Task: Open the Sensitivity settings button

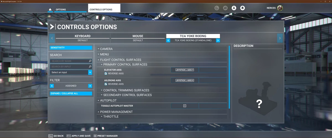Action: 71,48
